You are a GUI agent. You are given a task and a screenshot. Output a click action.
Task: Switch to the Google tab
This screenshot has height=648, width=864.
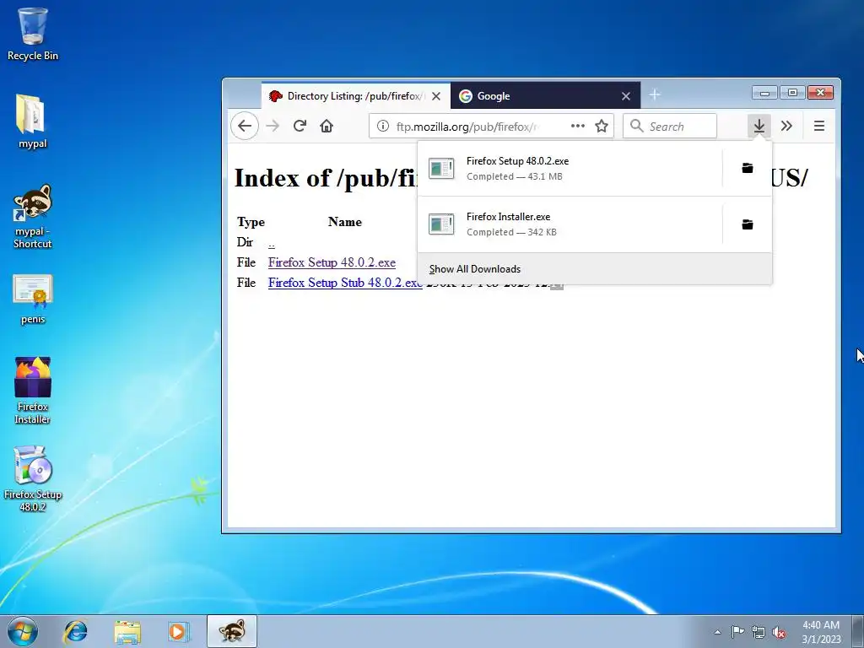[x=545, y=96]
